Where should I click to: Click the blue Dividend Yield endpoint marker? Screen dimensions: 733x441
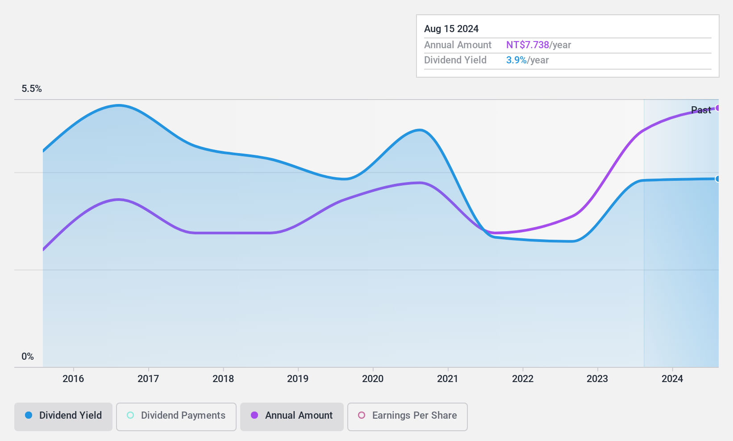coord(718,179)
